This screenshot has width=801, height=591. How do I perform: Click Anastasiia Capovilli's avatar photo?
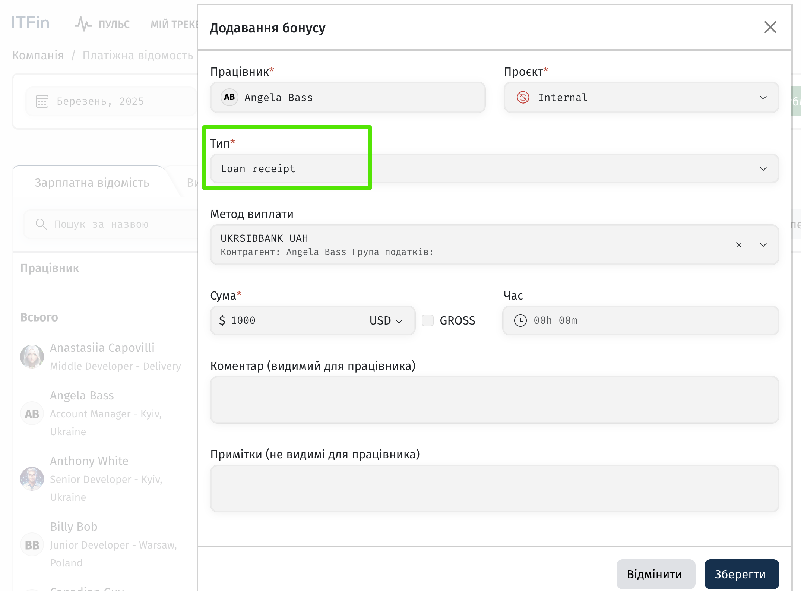point(32,357)
